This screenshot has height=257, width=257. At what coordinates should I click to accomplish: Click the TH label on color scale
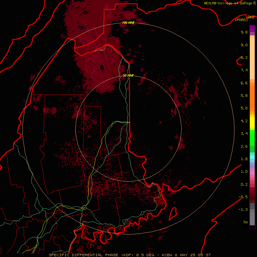click(x=245, y=222)
